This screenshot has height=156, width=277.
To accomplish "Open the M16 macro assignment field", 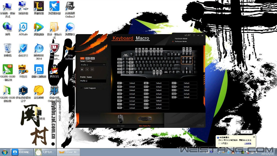I will (x=159, y=108).
